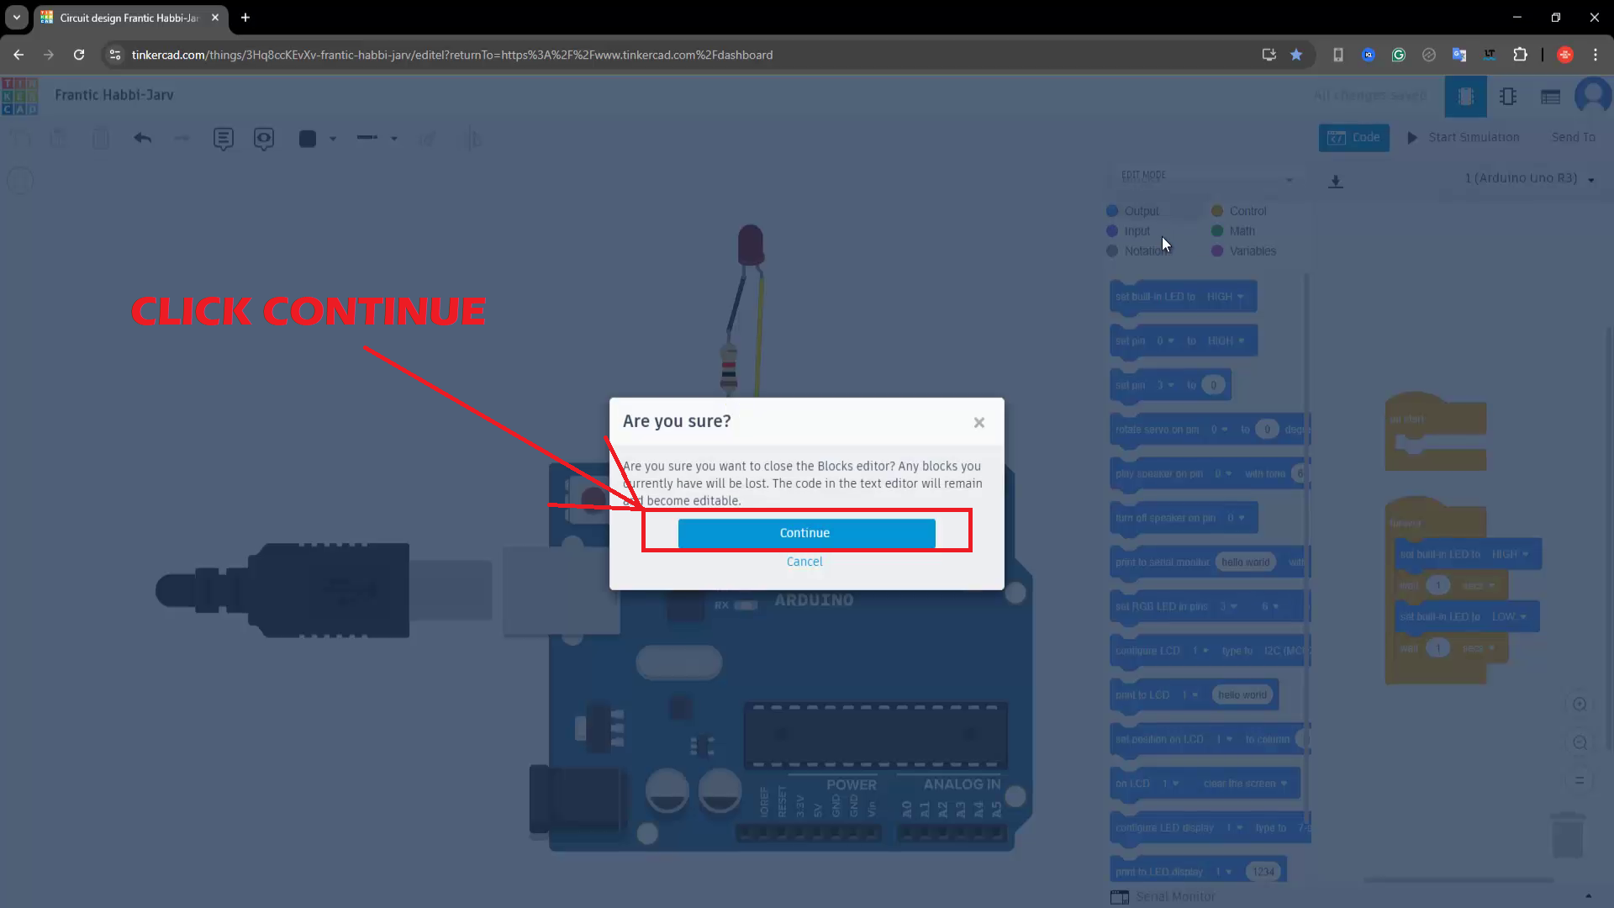Click the Cancel link in dialog
1614x908 pixels.
(804, 562)
